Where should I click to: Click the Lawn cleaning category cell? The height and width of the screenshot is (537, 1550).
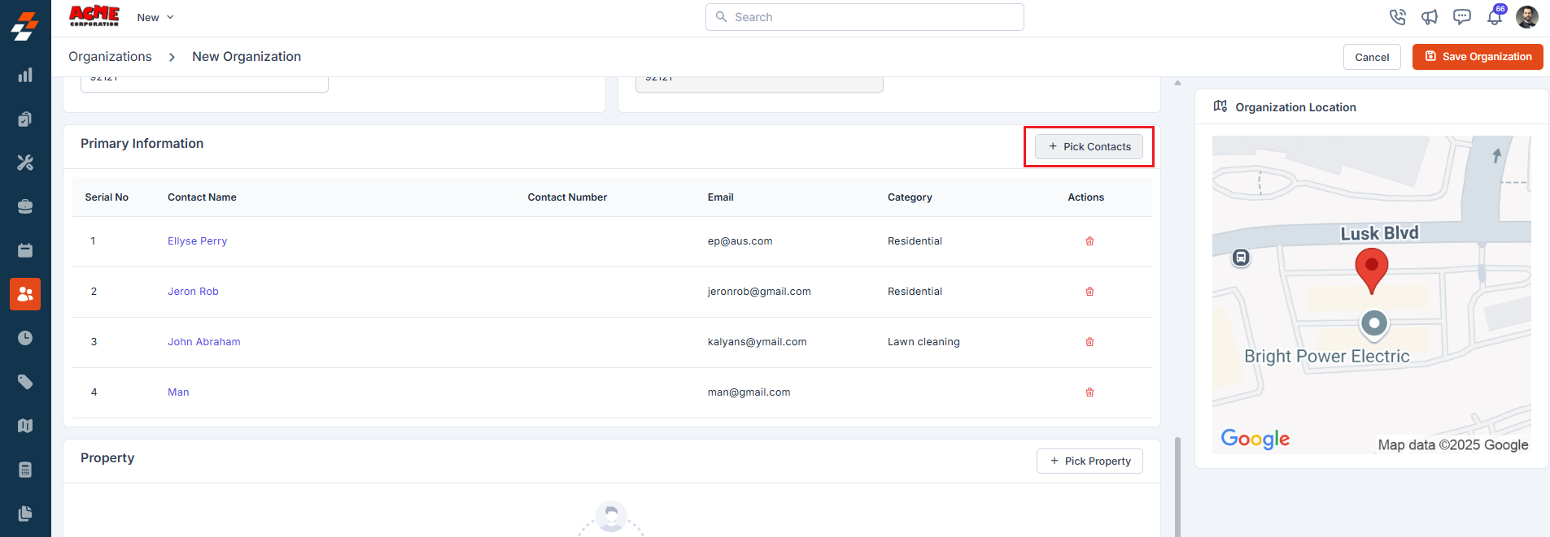pos(923,342)
